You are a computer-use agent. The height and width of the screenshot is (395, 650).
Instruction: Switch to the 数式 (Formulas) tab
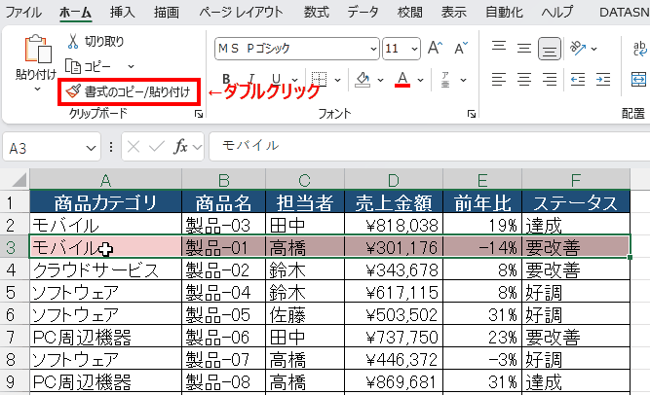coord(317,12)
